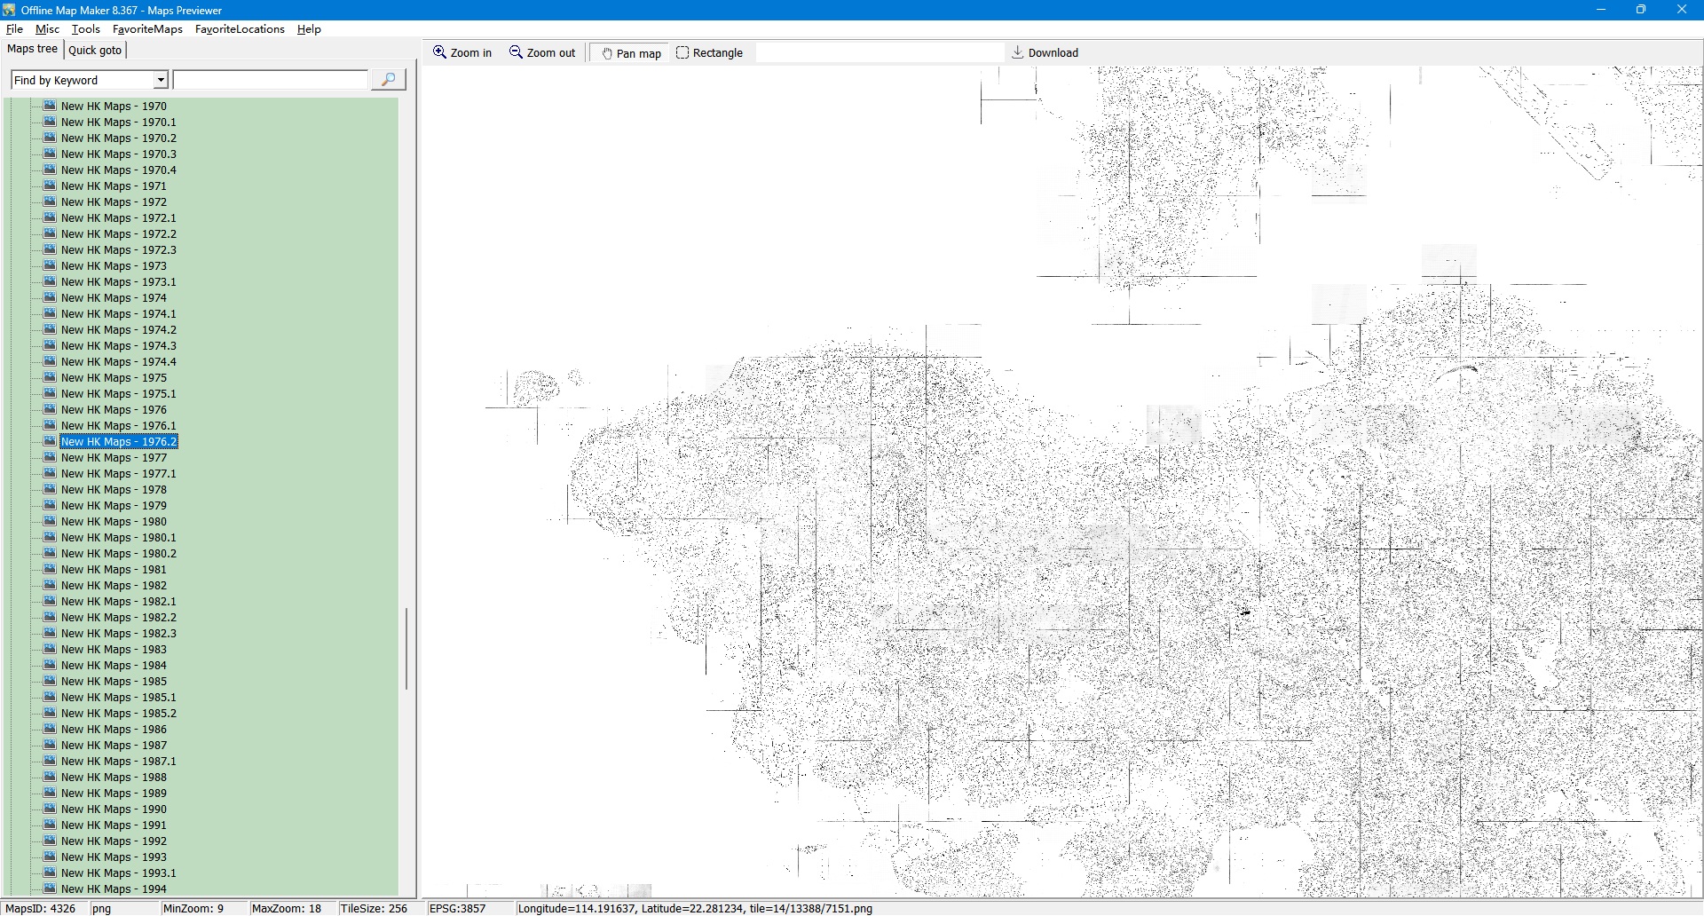This screenshot has width=1704, height=916.
Task: Click the Zoom in magnifier icon
Action: (439, 52)
